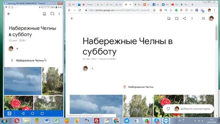
Task: Click Набережные Челны location link in browser
Action: click(141, 87)
